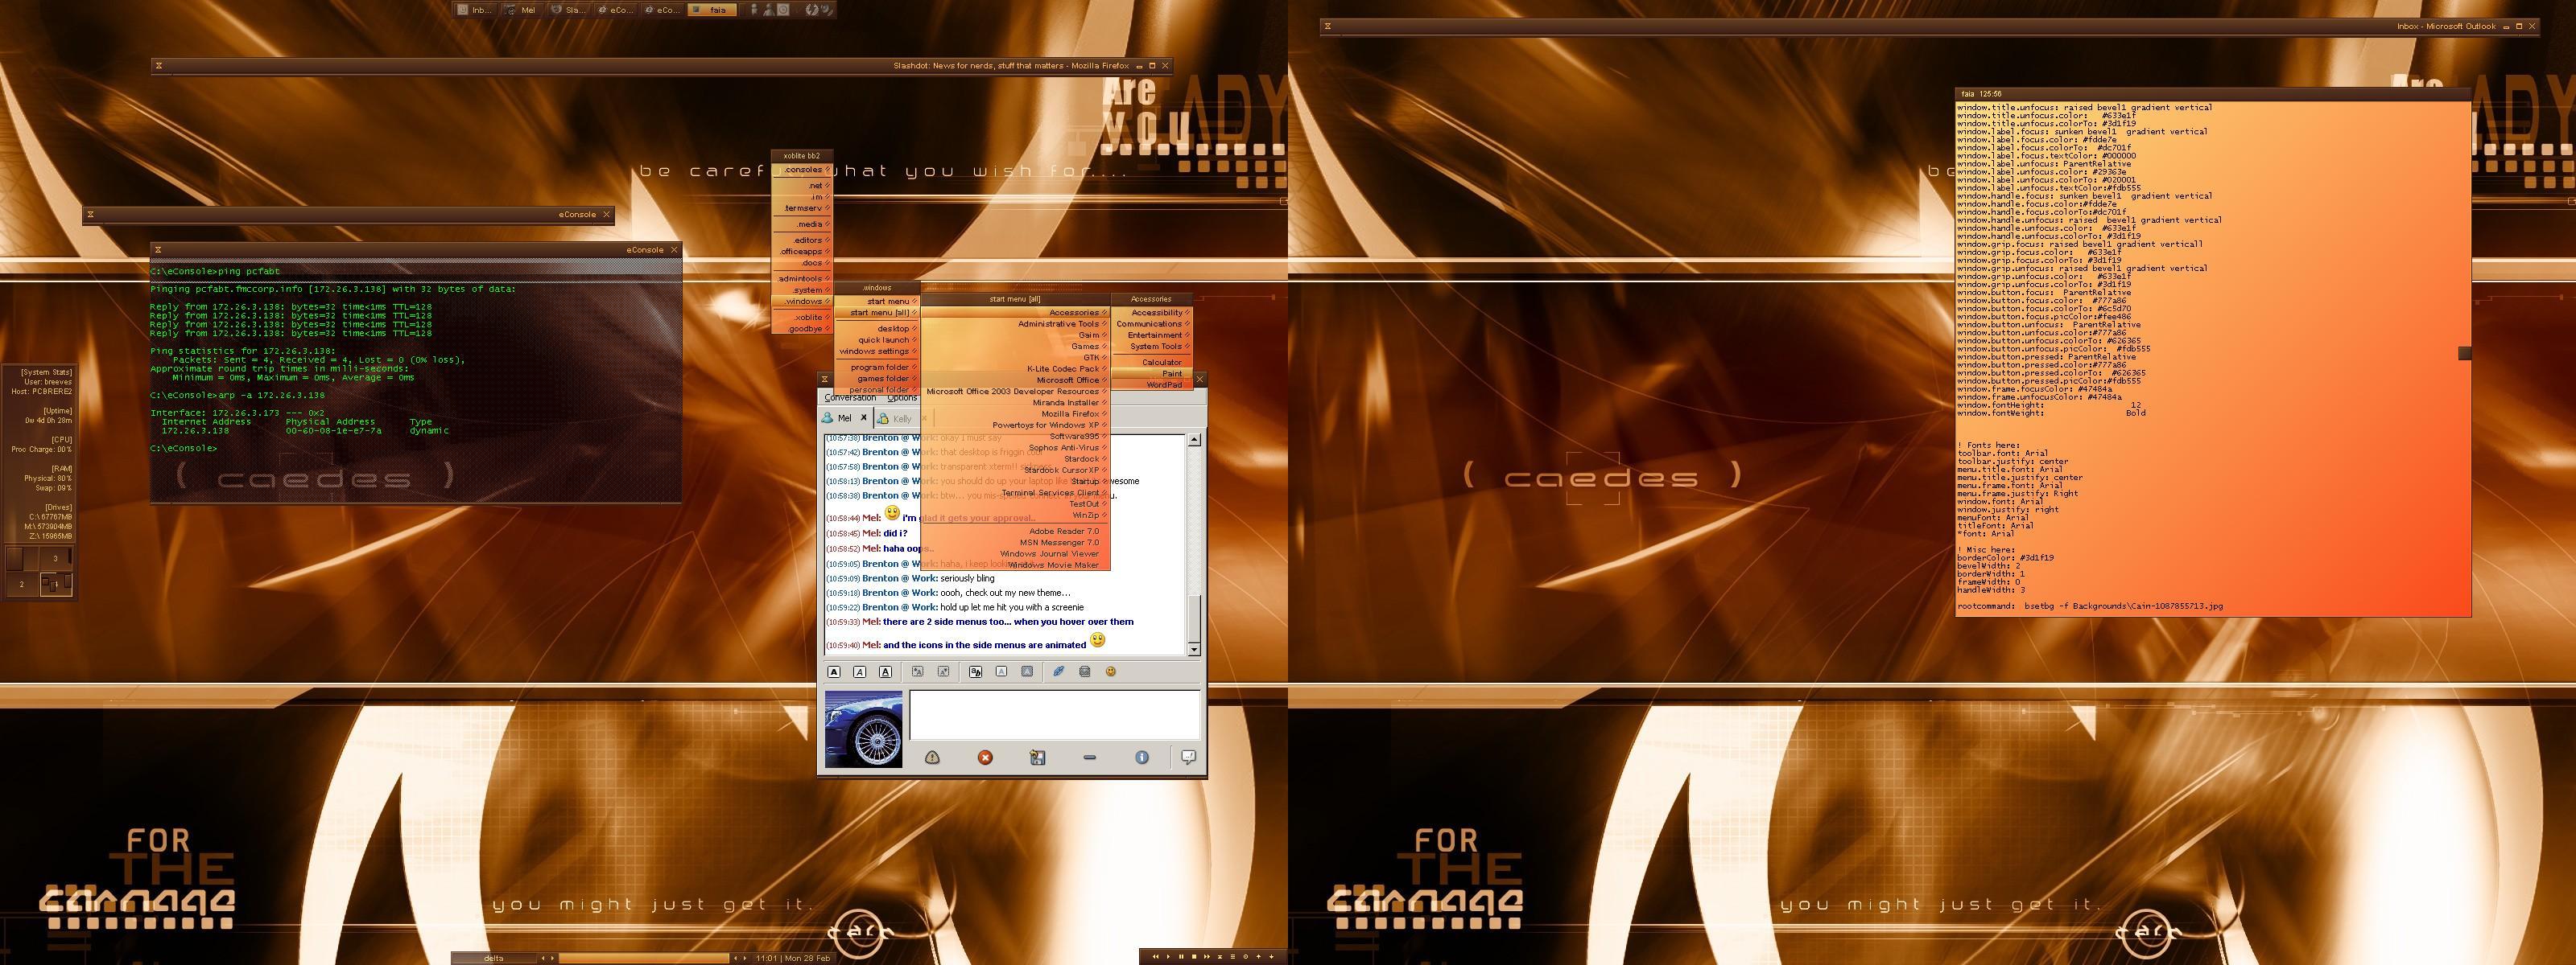Image resolution: width=2576 pixels, height=965 pixels.
Task: Select the Inbox task in top taskbar
Action: point(474,10)
